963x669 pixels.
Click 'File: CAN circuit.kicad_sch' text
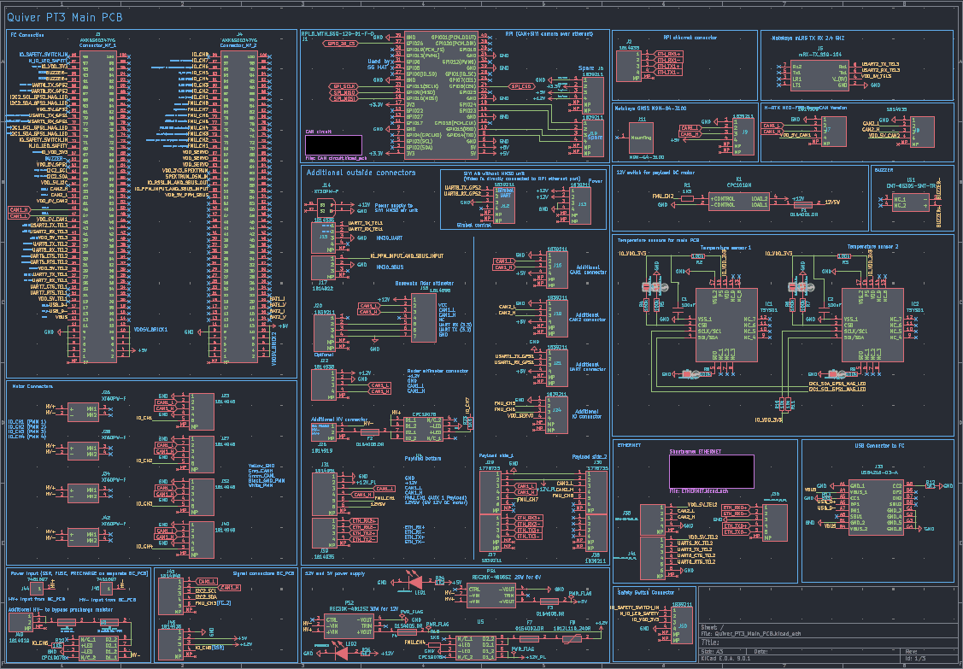pos(336,159)
